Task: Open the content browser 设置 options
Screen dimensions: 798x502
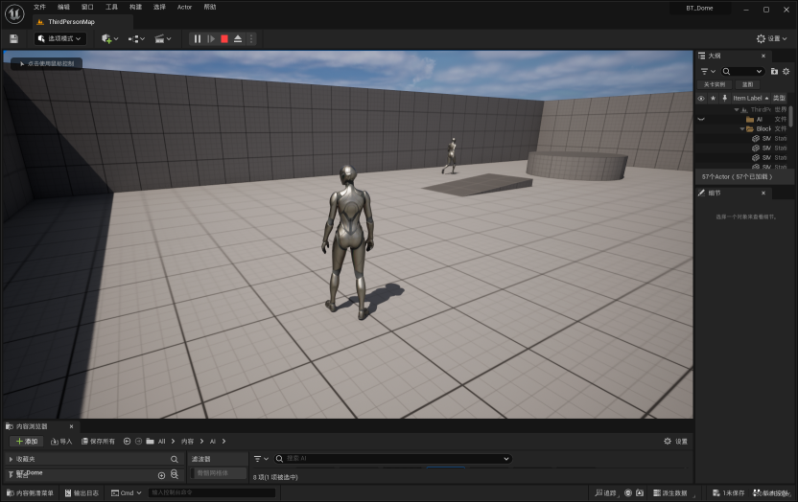Action: pyautogui.click(x=675, y=441)
